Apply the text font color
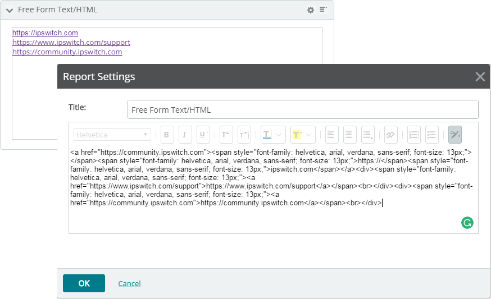The height and width of the screenshot is (299, 491). point(267,135)
